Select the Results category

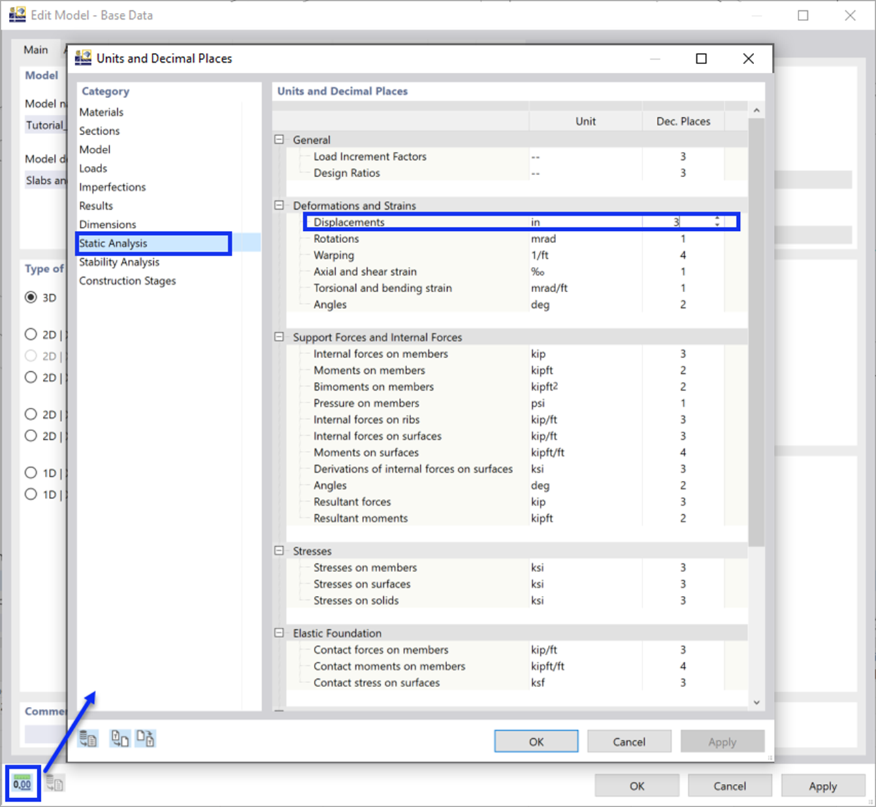[96, 206]
